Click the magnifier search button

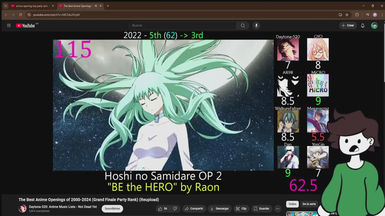[x=243, y=25]
